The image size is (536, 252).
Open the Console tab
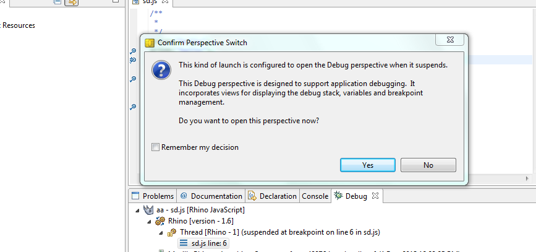coord(315,196)
